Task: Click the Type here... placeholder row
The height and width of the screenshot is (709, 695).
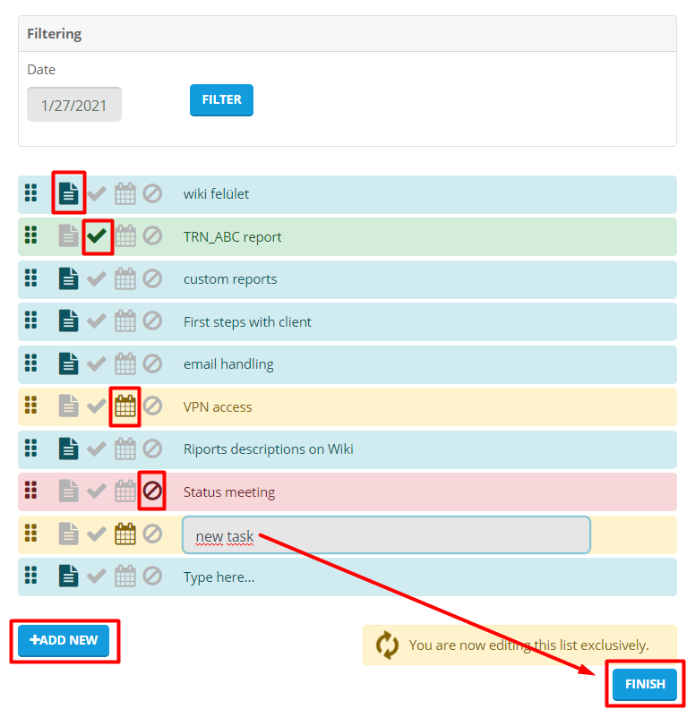Action: 219,577
